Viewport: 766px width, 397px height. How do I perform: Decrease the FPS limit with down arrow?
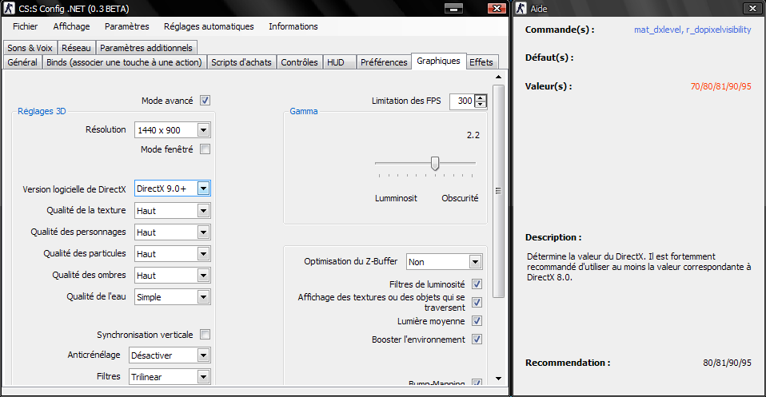pos(480,105)
